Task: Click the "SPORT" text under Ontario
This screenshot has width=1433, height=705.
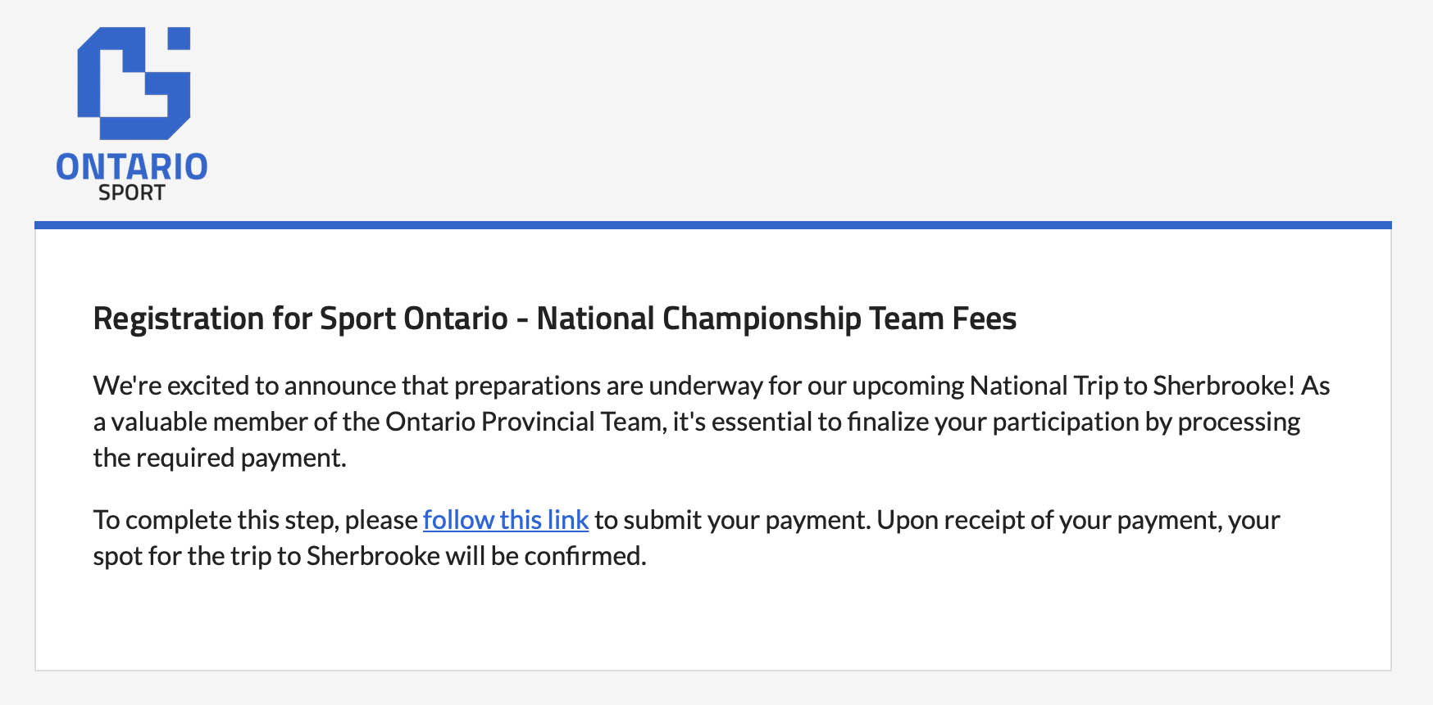Action: (131, 193)
